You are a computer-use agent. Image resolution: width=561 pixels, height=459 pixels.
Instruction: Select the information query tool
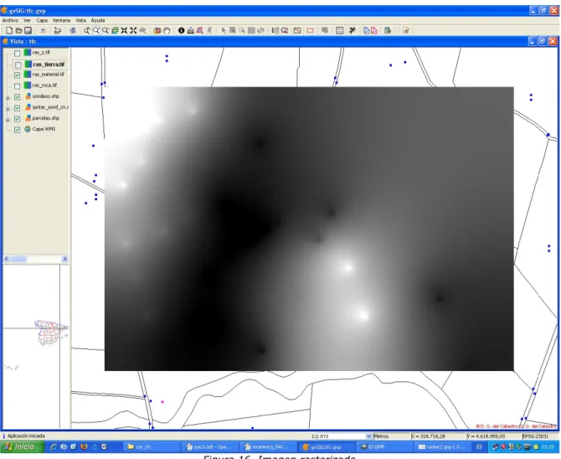coord(182,31)
